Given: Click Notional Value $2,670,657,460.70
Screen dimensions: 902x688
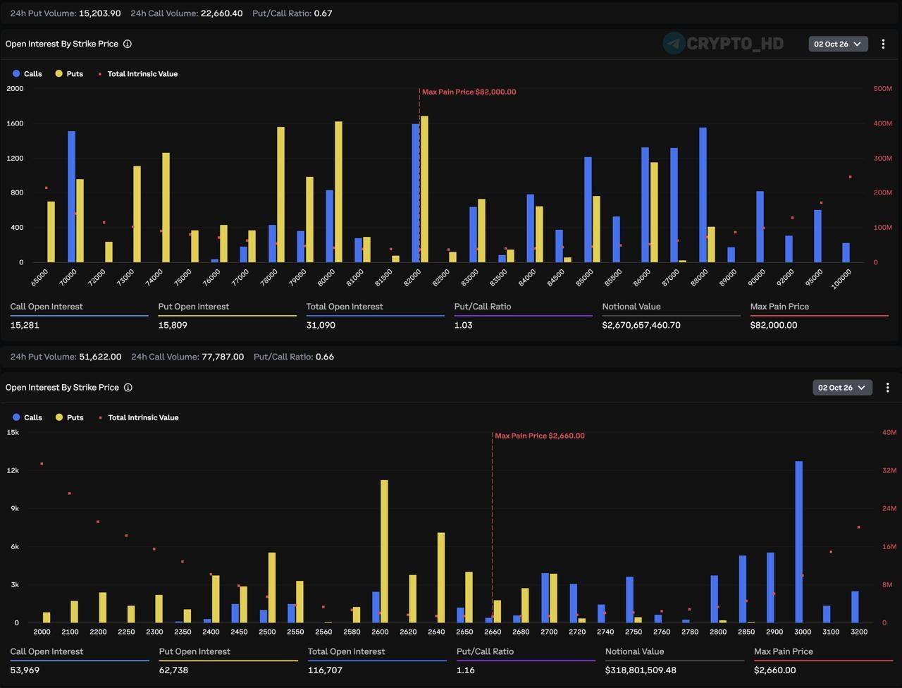Looking at the screenshot, I should coord(641,325).
